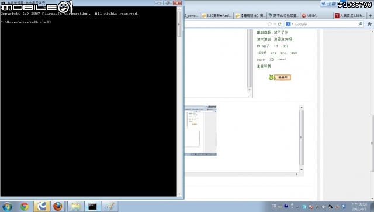Insert the 'XD' quick phrase
374x212 pixels.
272,60
